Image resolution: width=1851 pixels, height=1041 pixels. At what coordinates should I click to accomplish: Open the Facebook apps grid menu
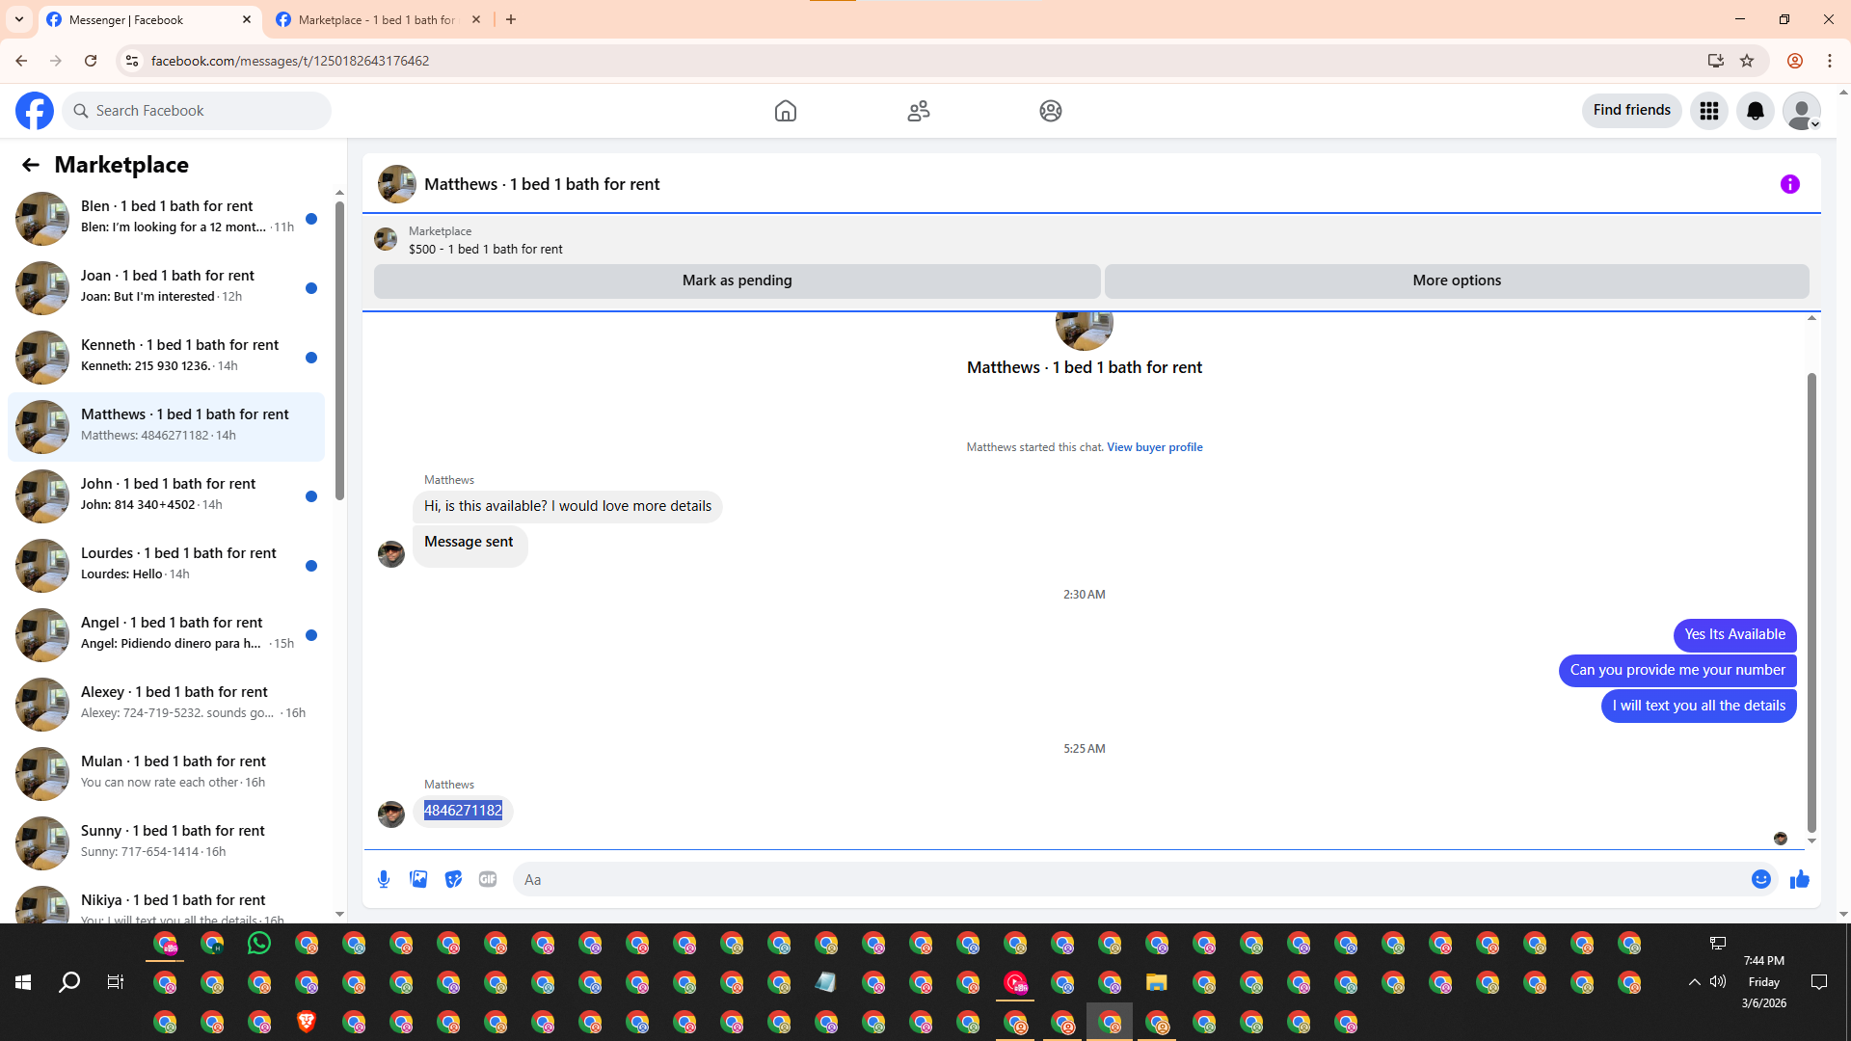pyautogui.click(x=1708, y=111)
